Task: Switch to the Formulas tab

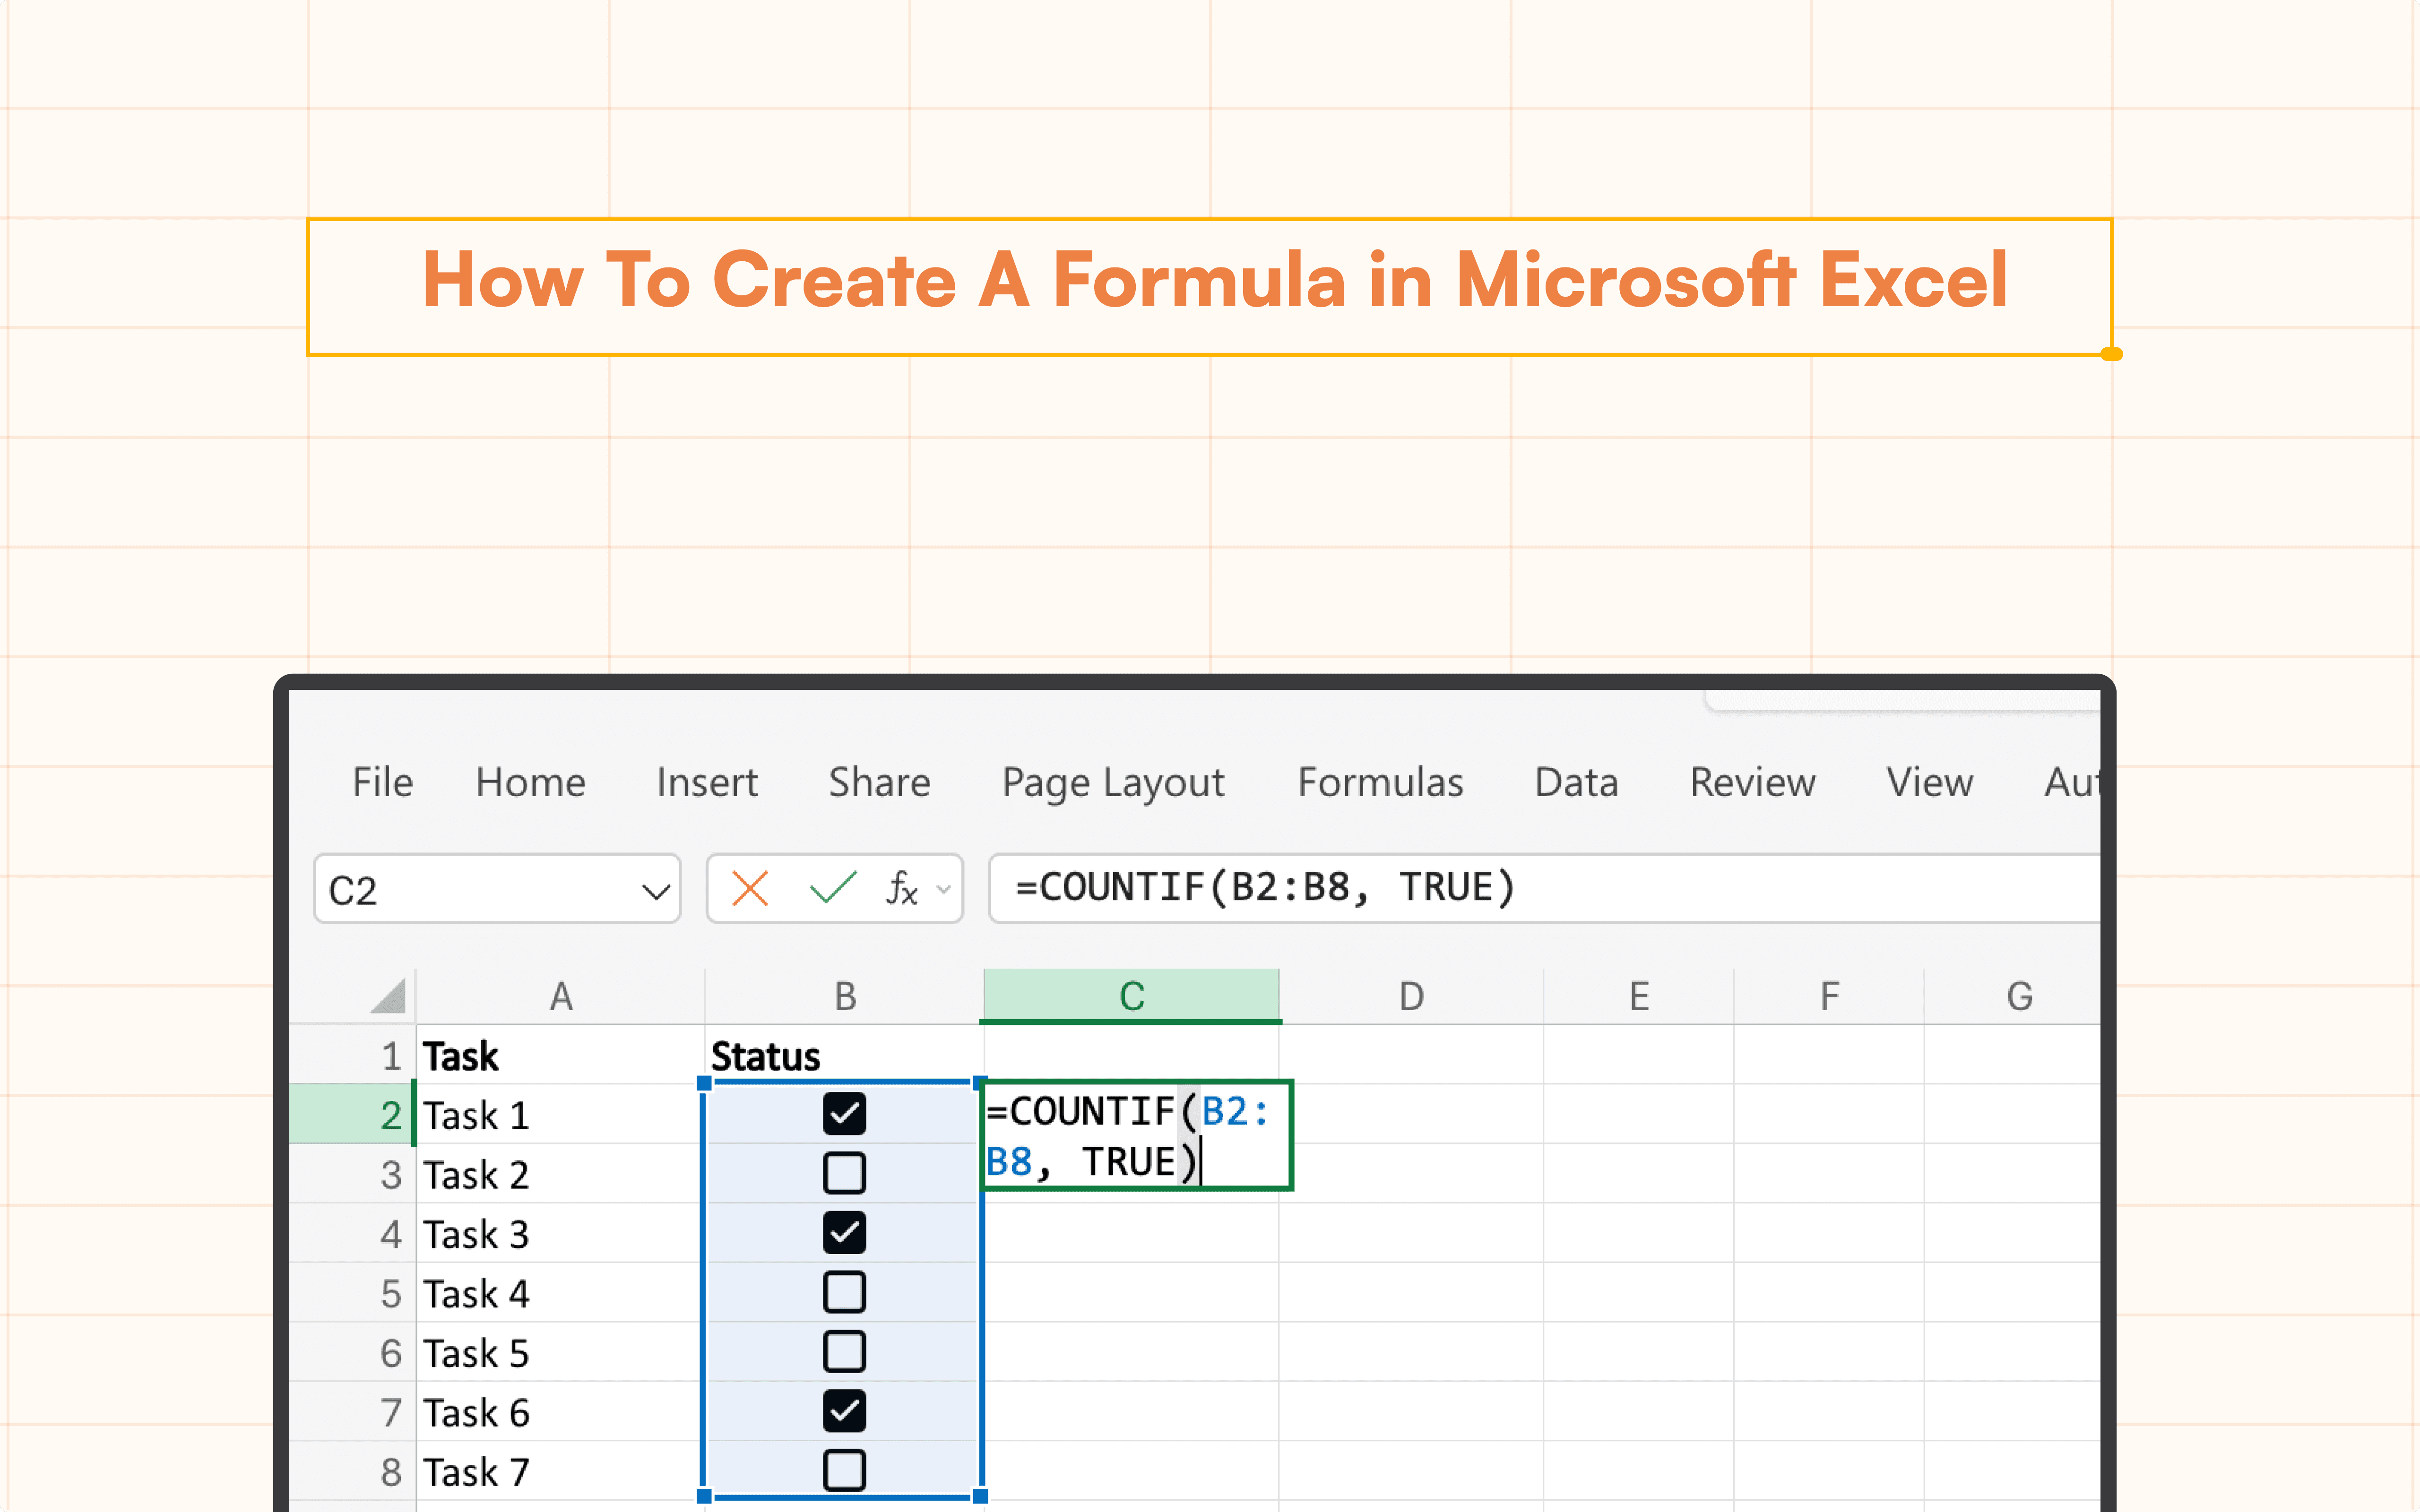Action: 1380,782
